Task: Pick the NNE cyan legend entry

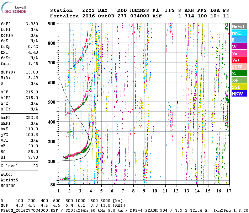Action: (239, 33)
